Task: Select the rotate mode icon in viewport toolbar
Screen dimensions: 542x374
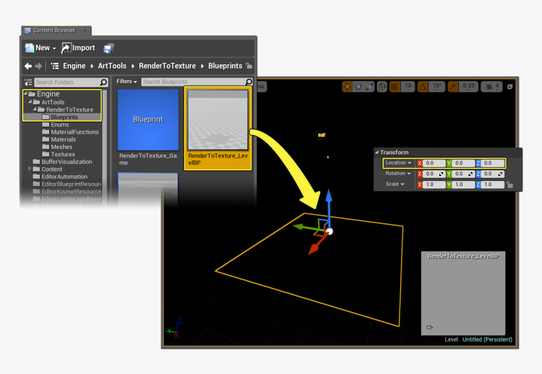Action: click(x=359, y=86)
